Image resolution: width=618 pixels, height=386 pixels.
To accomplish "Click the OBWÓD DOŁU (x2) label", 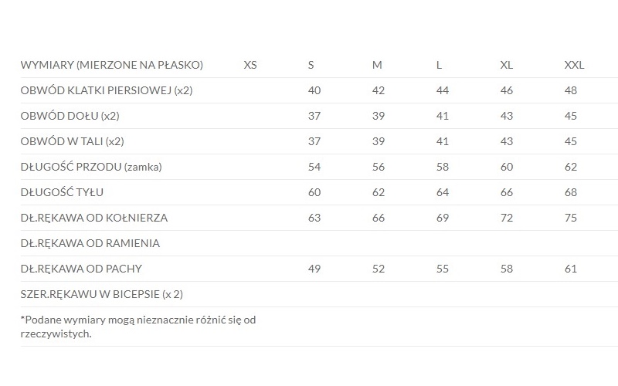I will [70, 117].
